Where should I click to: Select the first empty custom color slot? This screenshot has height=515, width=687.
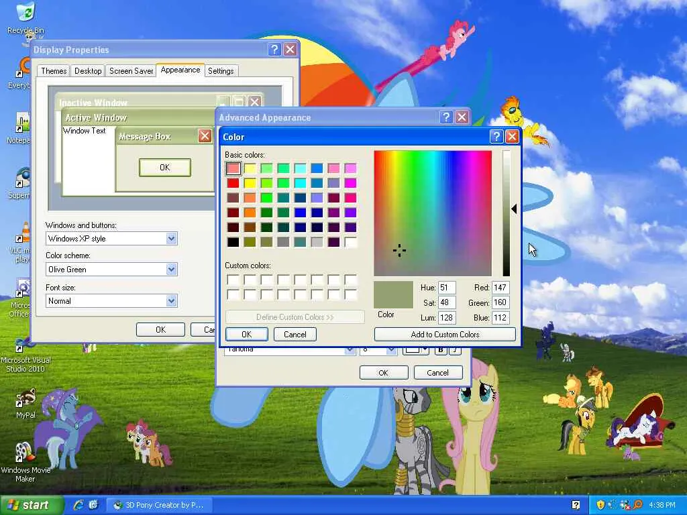(x=233, y=280)
